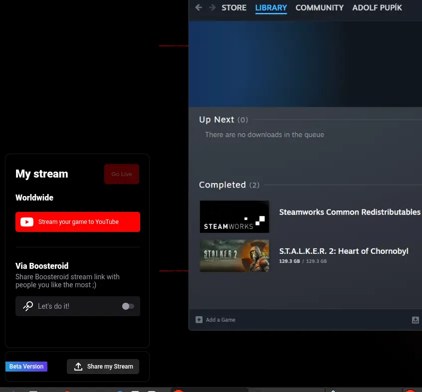The height and width of the screenshot is (392, 422).
Task: Click the Worldwide heading in My stream
Action: 34,197
